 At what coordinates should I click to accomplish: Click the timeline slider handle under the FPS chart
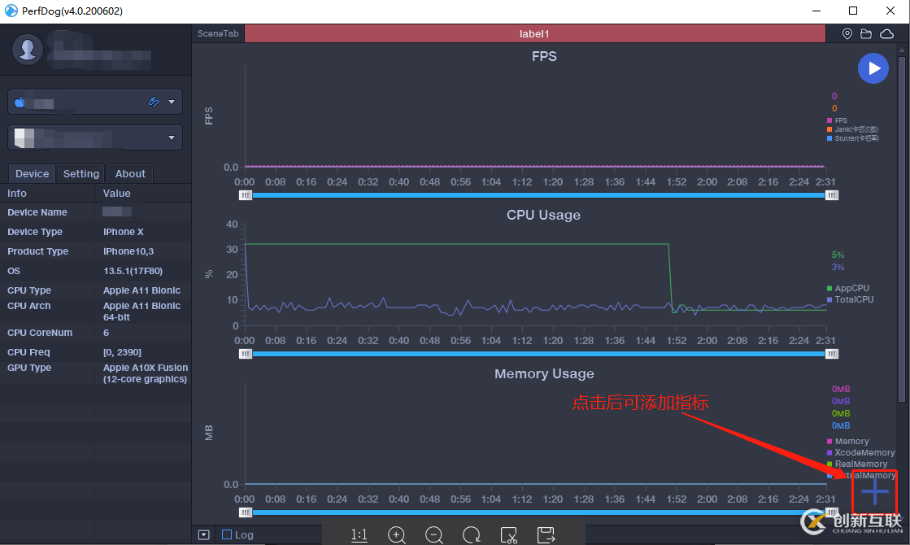point(246,195)
